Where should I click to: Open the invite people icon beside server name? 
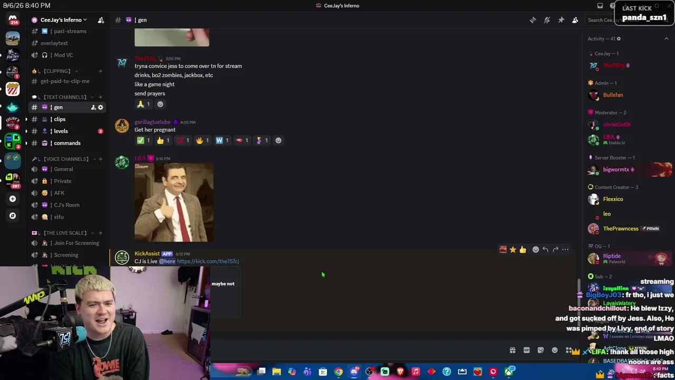click(x=101, y=20)
